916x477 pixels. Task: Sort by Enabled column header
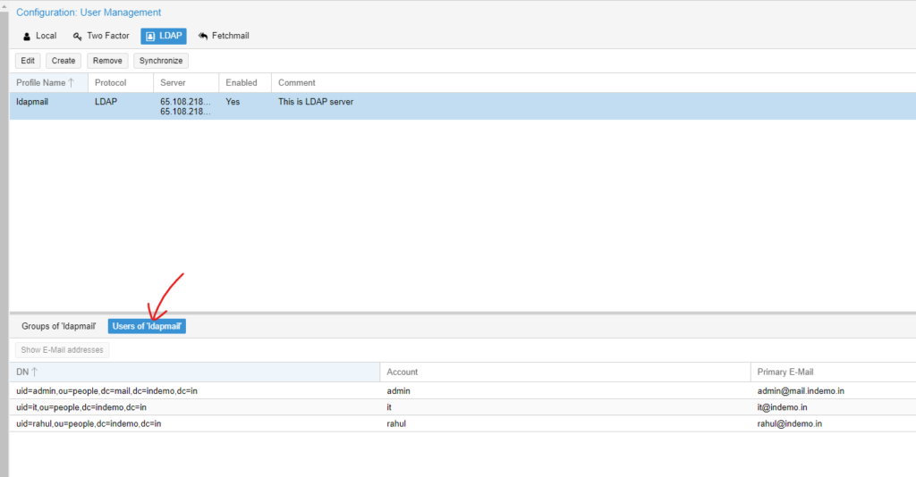tap(245, 83)
